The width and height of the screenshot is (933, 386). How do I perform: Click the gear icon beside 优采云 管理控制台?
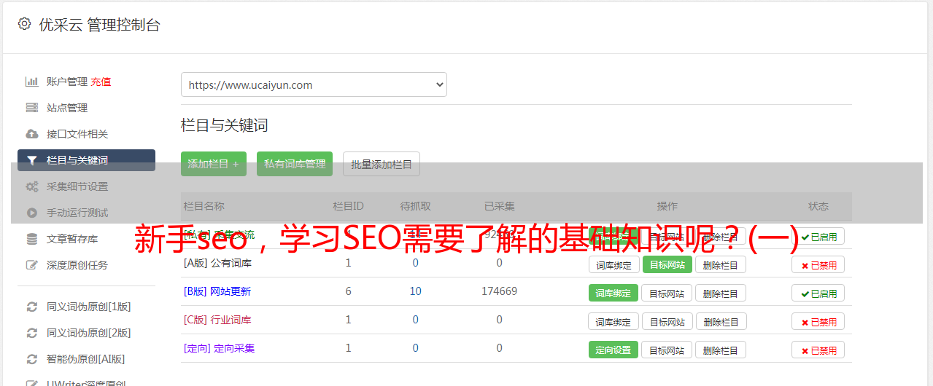25,24
